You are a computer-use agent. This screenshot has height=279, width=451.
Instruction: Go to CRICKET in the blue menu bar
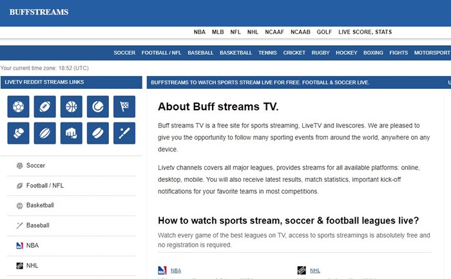coord(294,53)
